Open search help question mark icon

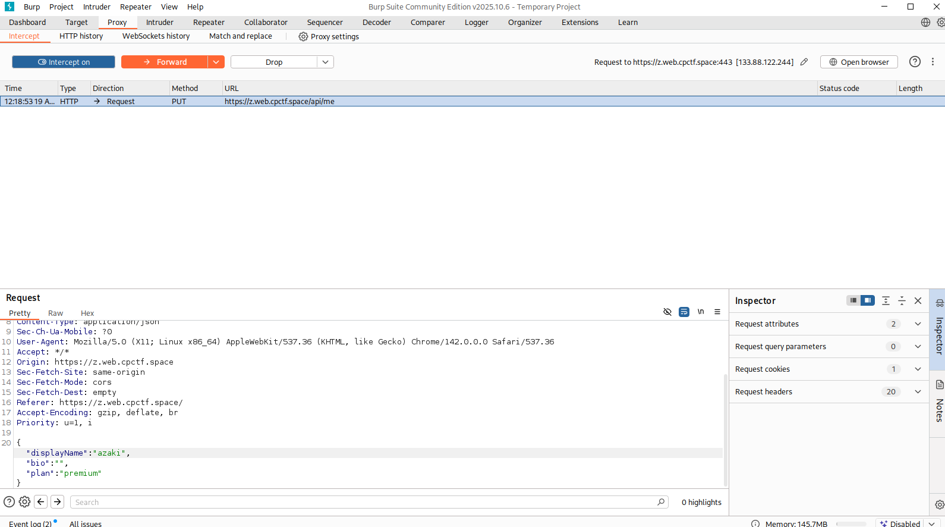(10, 501)
